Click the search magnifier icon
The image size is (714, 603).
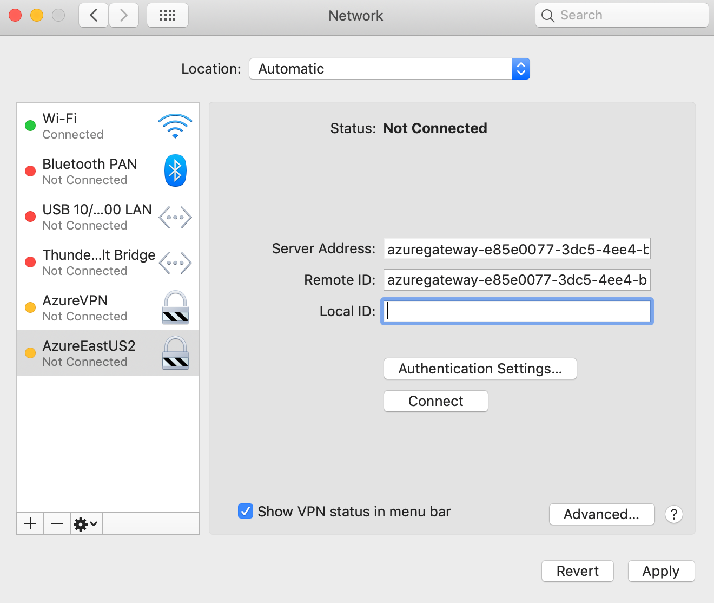coord(548,16)
